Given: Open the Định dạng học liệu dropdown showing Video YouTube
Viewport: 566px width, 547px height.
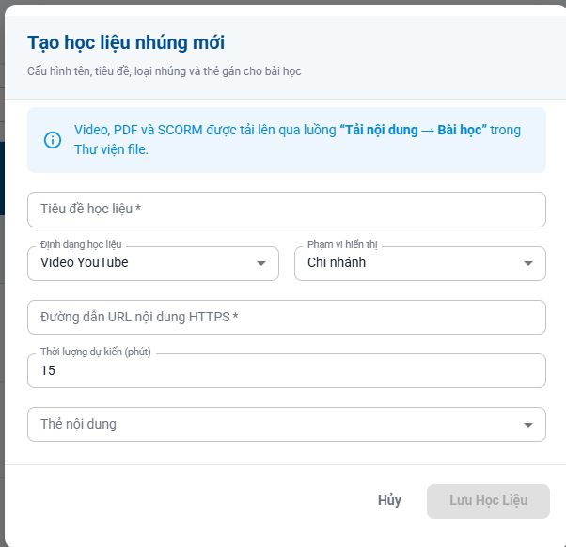Looking at the screenshot, I should [x=153, y=263].
